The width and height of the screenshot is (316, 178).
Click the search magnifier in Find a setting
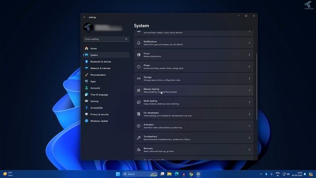[x=126, y=39]
